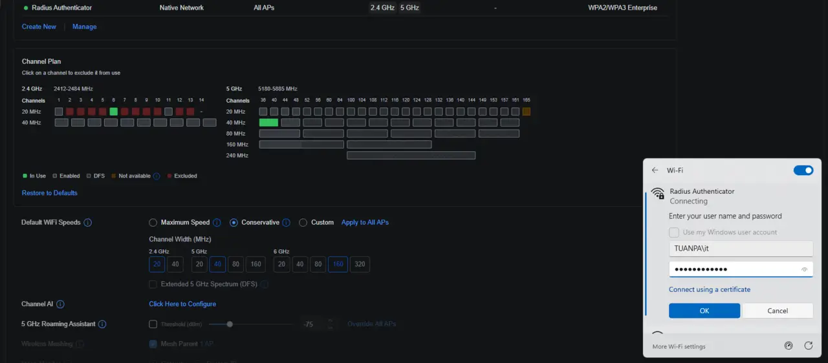Click the TUANPA\it username field
This screenshot has height=363, width=828.
(x=741, y=249)
